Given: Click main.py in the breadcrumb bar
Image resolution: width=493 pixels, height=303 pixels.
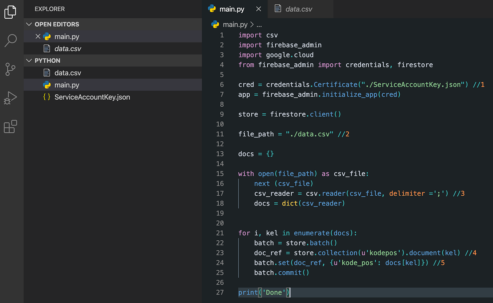Looking at the screenshot, I should (x=235, y=24).
